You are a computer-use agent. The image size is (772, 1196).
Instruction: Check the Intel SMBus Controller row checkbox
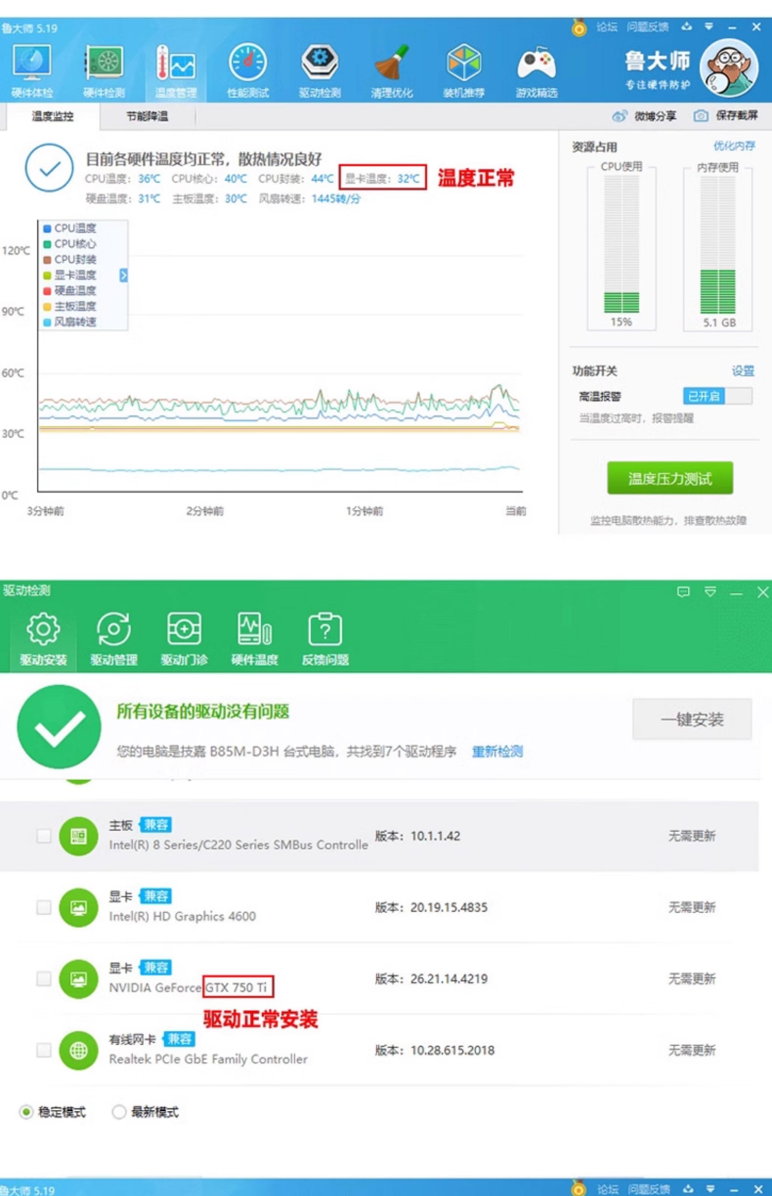pyautogui.click(x=44, y=836)
